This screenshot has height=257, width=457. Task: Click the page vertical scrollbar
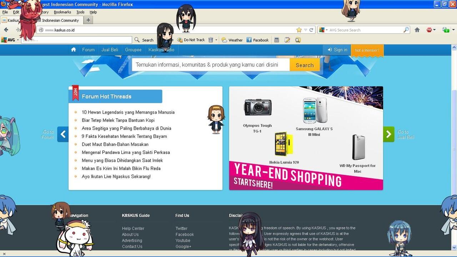pos(454,147)
